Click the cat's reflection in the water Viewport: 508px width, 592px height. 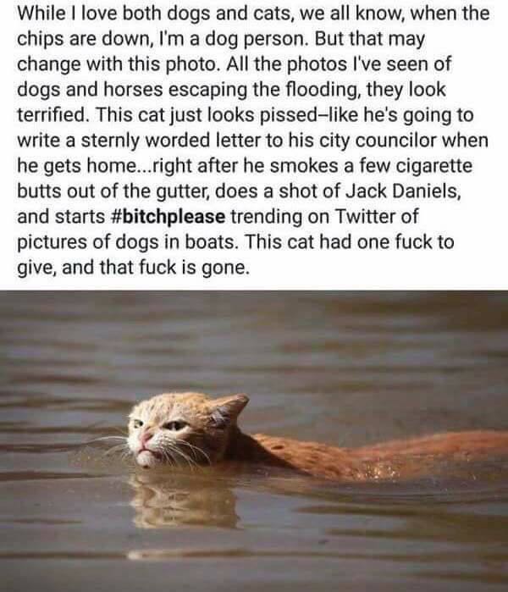(185, 501)
